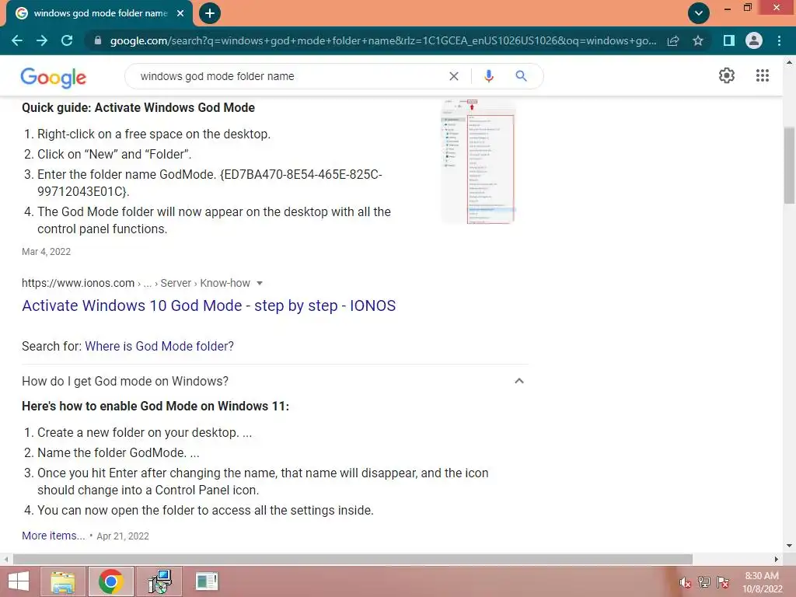The height and width of the screenshot is (597, 796).
Task: Go back to the previous page
Action: coord(17,40)
